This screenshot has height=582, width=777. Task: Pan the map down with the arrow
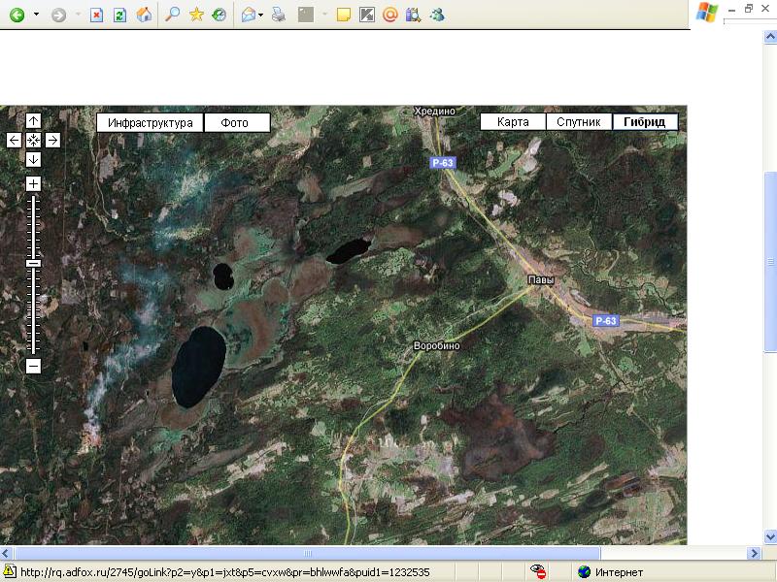(33, 159)
